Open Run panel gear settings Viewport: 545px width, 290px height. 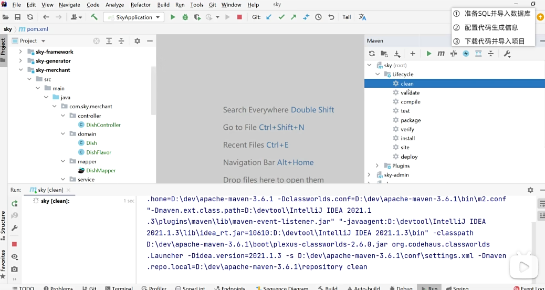530,190
